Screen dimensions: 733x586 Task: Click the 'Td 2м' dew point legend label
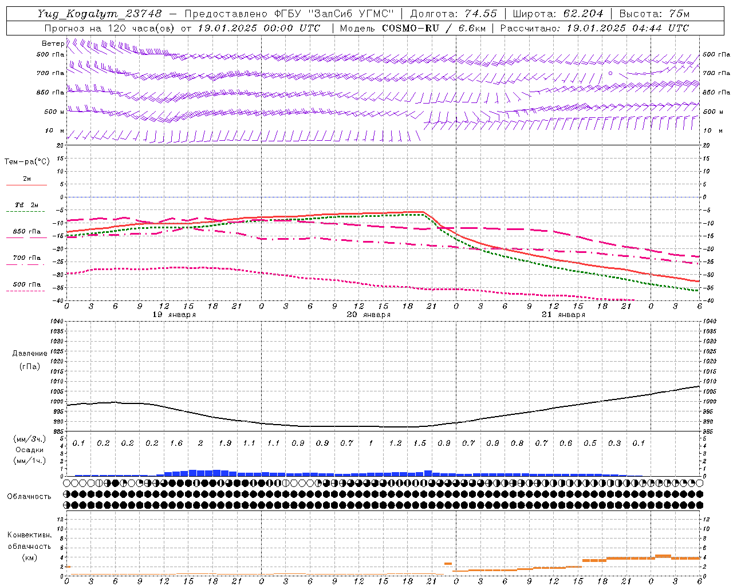[x=26, y=205]
